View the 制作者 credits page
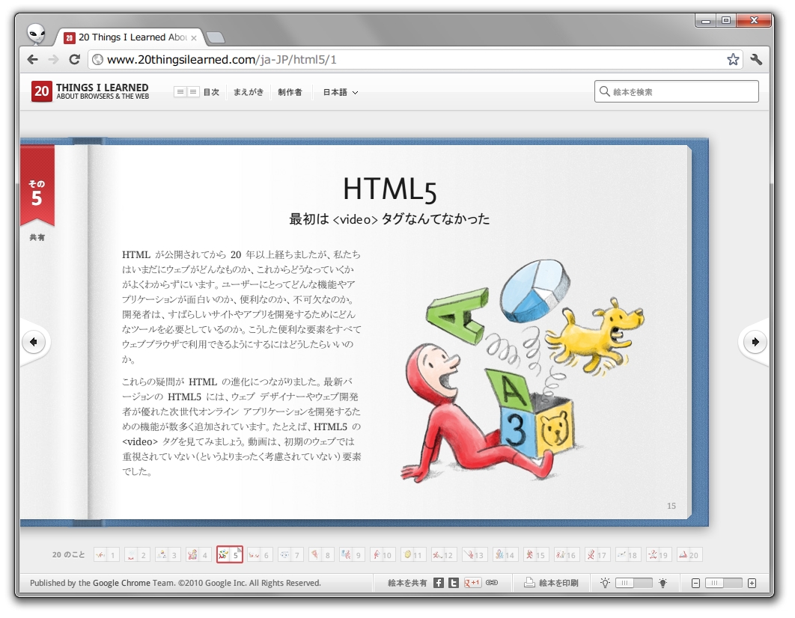 [x=290, y=91]
